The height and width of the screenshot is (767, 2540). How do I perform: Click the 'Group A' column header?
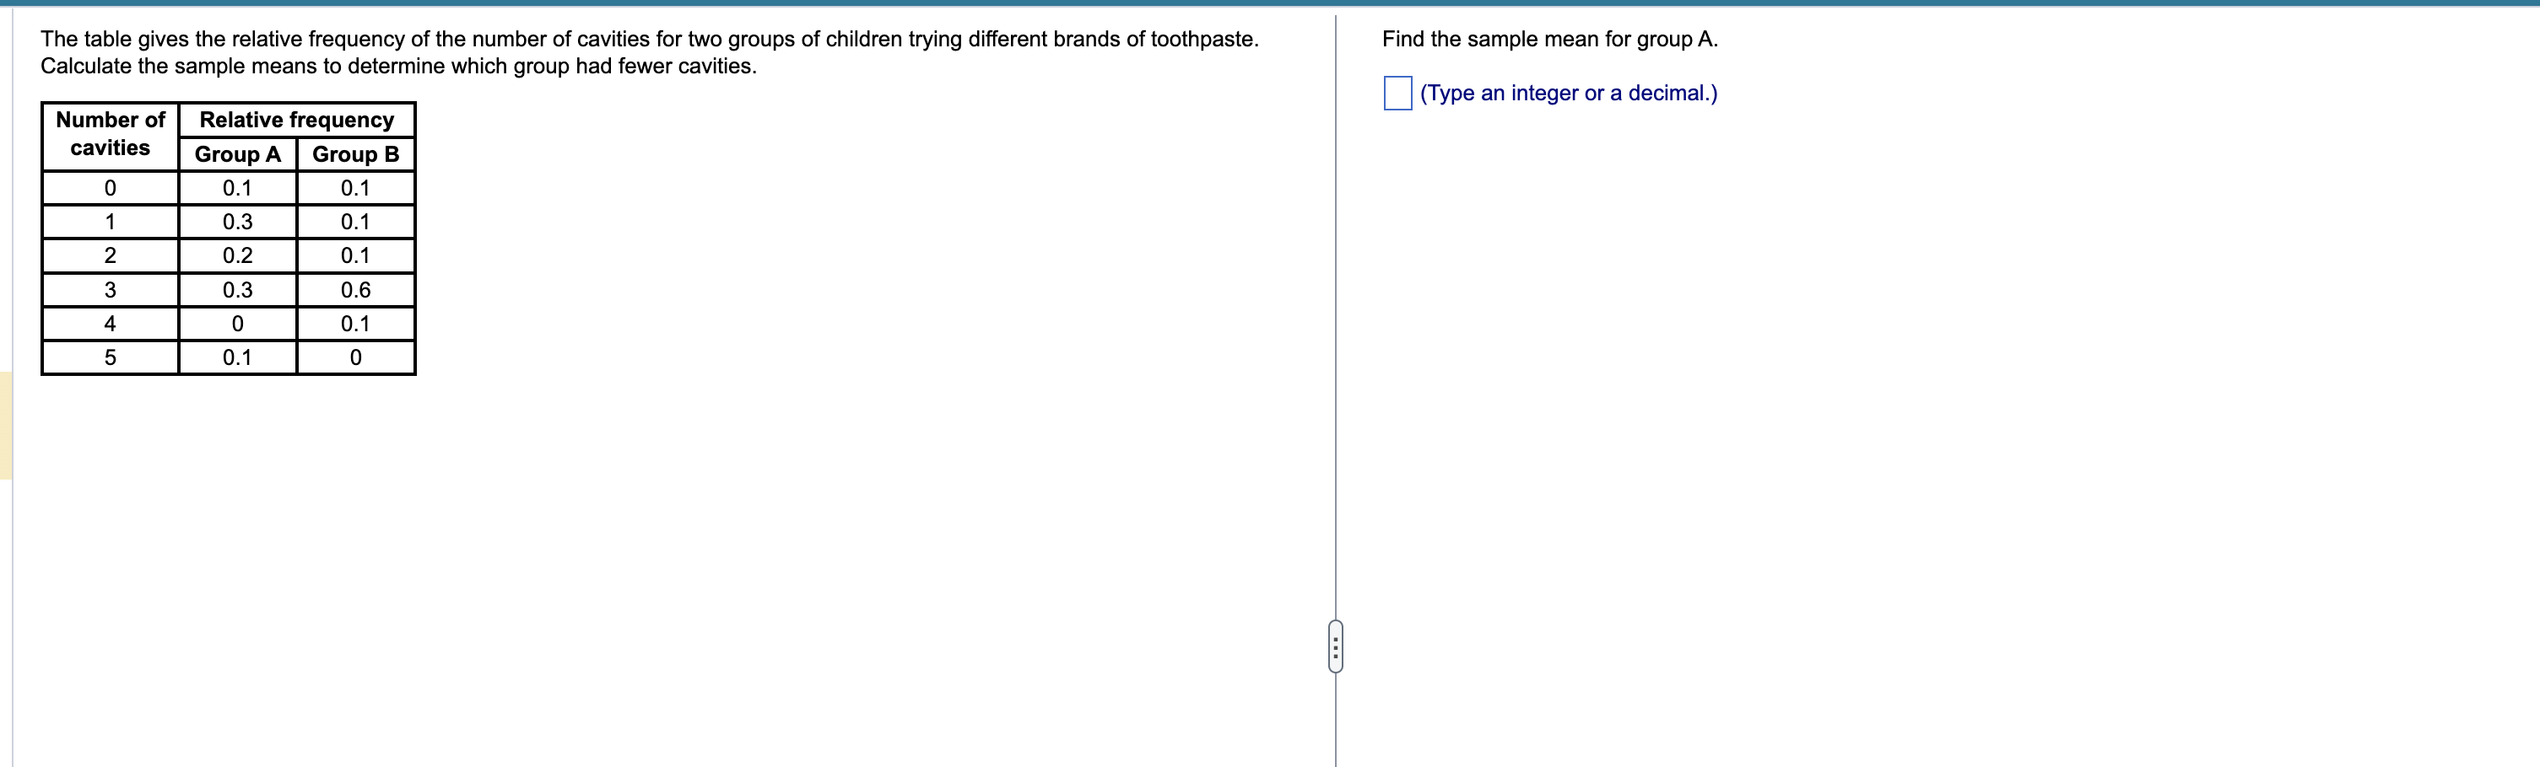[238, 154]
